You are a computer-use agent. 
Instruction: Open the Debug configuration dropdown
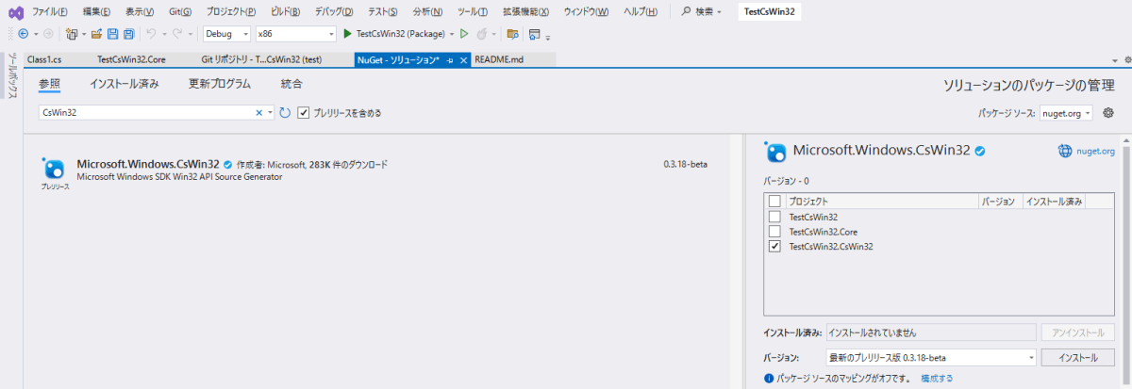[226, 34]
